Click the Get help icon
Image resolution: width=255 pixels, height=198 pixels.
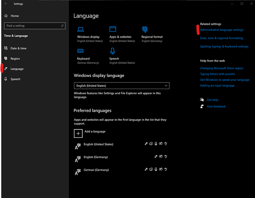coord(202,100)
